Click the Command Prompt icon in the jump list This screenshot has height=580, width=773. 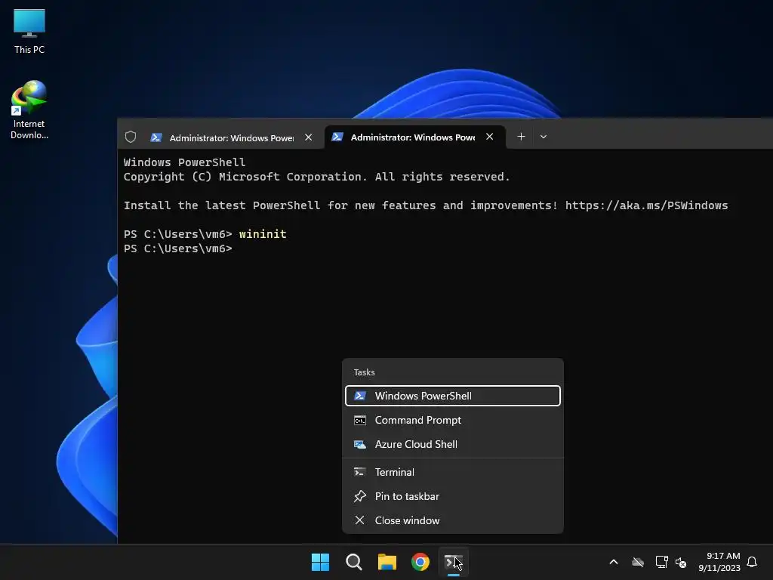[360, 420]
